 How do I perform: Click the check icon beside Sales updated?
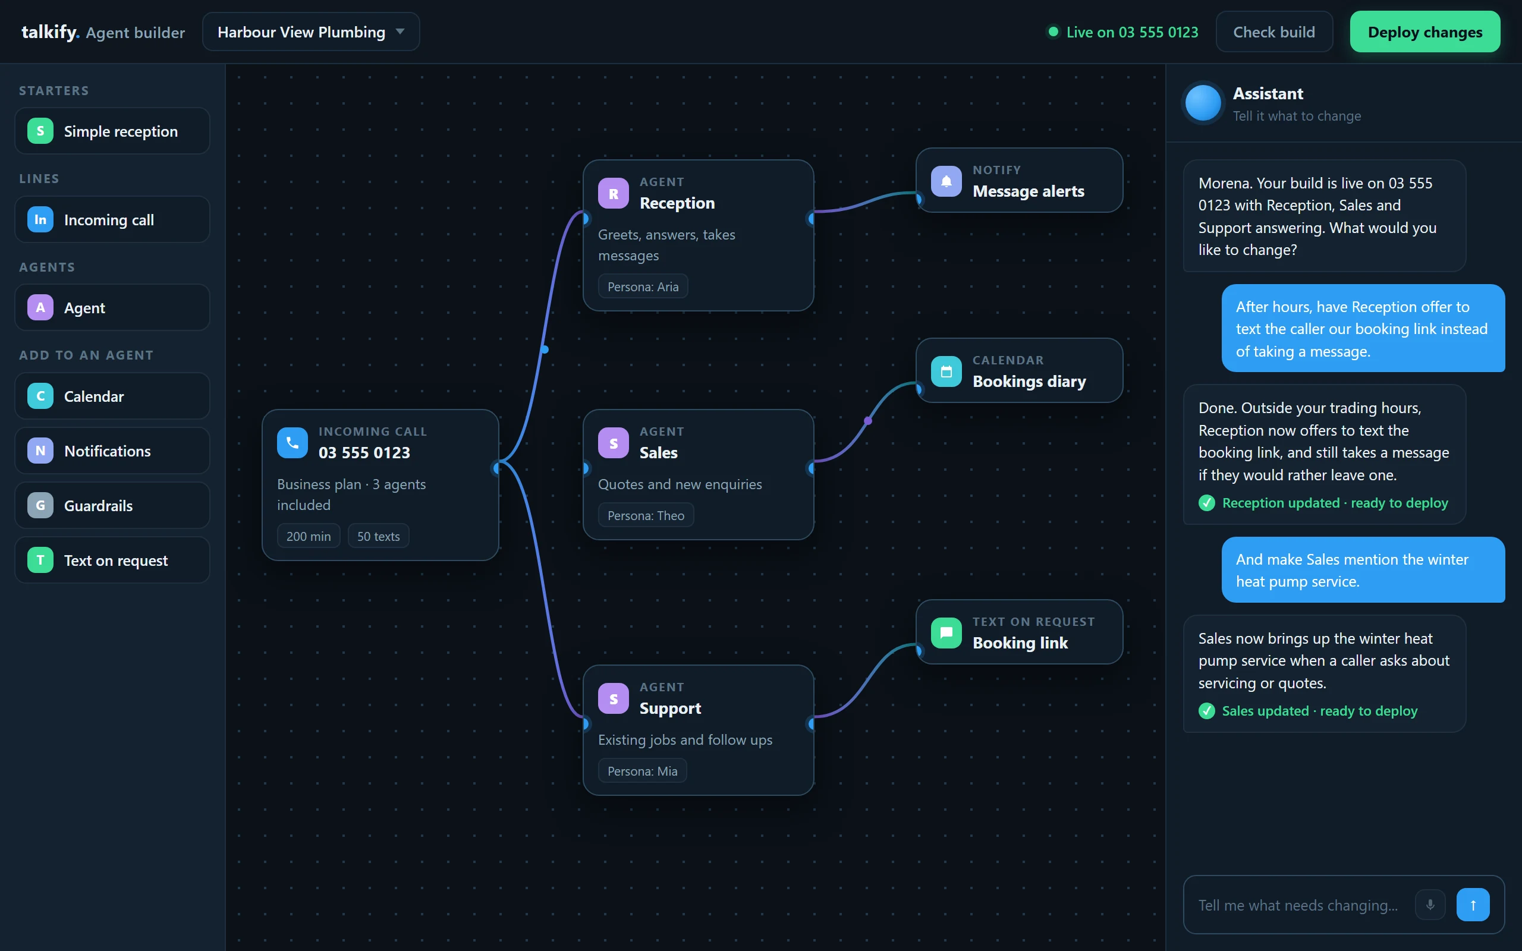click(1206, 711)
